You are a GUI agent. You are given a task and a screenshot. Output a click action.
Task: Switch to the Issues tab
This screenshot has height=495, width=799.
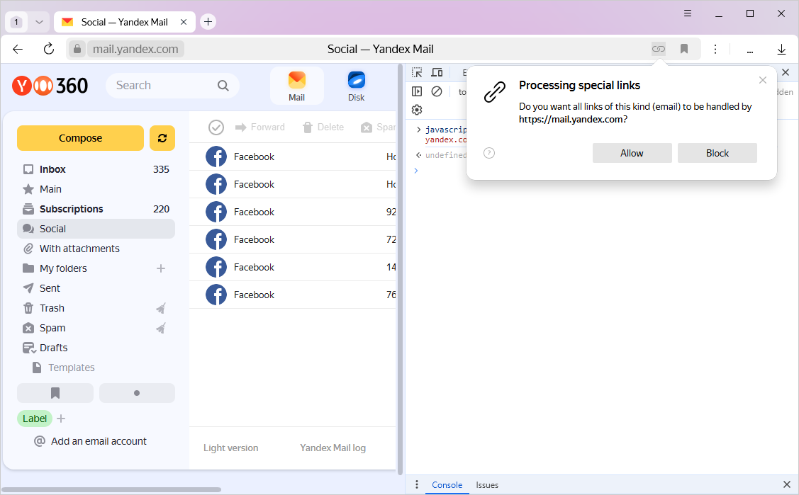[487, 485]
